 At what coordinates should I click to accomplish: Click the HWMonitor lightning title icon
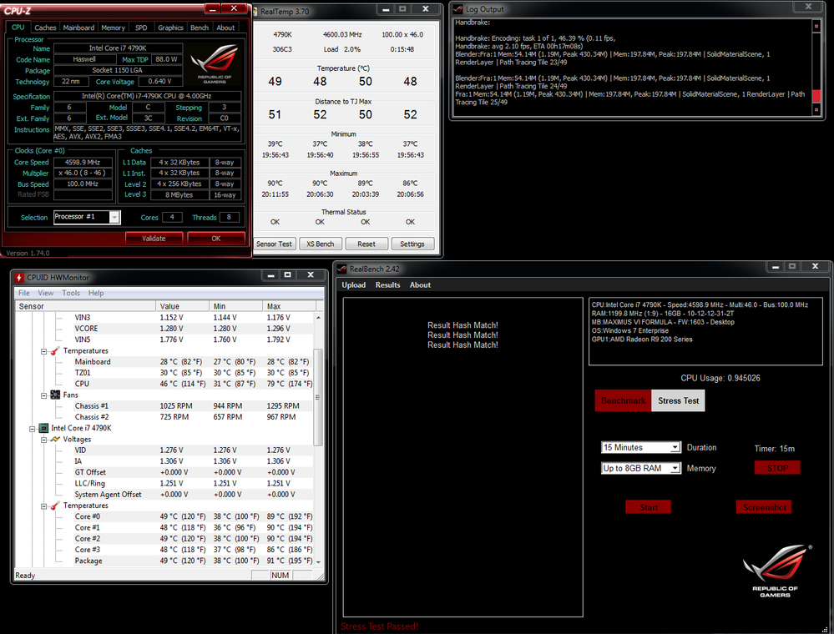(x=19, y=278)
